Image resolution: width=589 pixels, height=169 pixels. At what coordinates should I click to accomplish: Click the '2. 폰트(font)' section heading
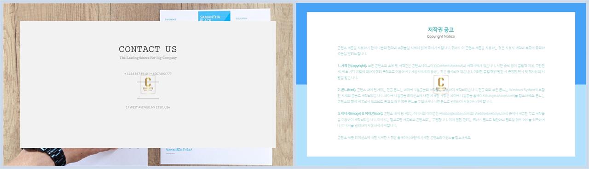point(346,89)
